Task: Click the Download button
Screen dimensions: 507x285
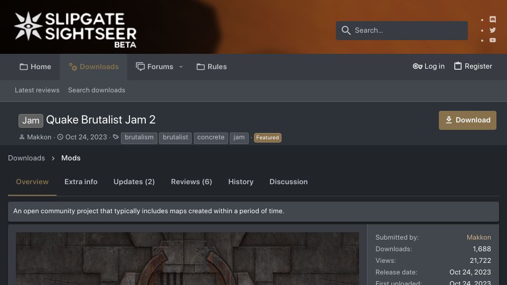Action: (x=467, y=120)
